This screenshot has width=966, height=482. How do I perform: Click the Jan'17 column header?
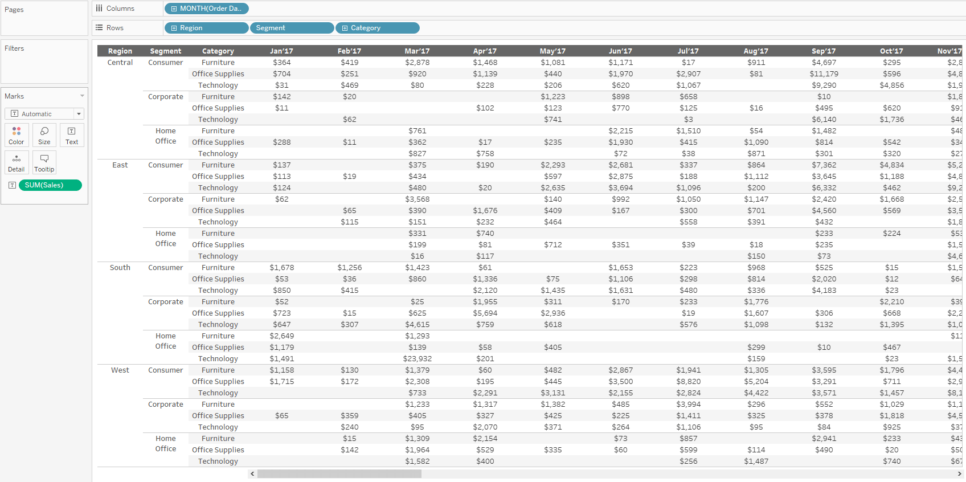click(281, 51)
